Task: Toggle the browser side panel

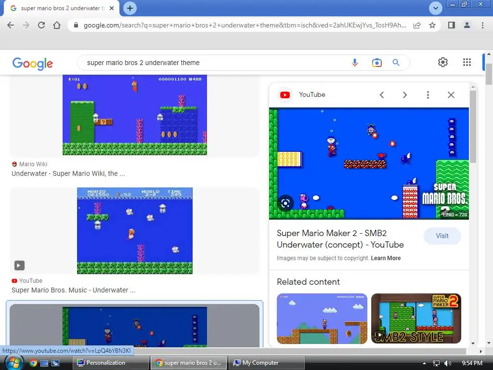Action: click(x=452, y=25)
